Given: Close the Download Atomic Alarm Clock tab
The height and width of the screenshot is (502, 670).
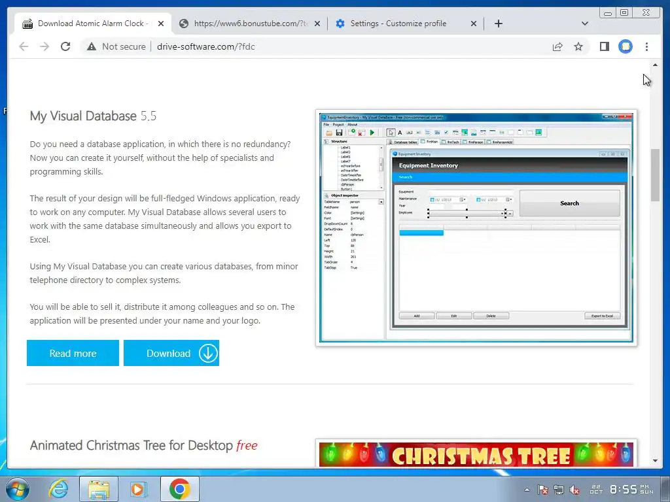Looking at the screenshot, I should pos(161,24).
